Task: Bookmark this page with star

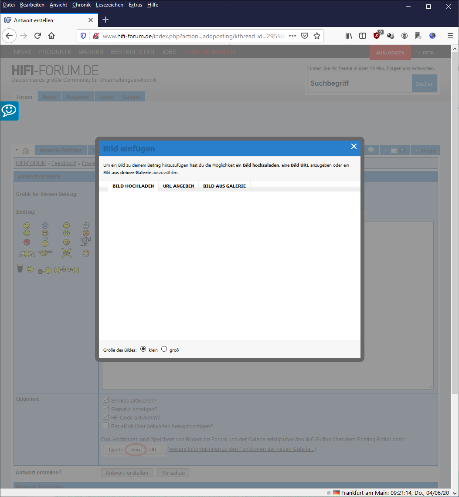Action: 317,36
